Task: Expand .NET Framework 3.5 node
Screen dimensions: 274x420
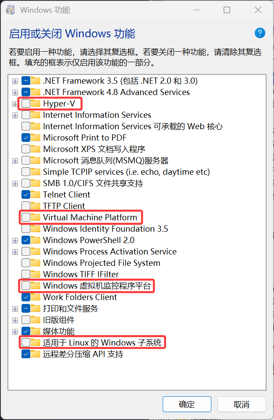Action: pyautogui.click(x=15, y=81)
